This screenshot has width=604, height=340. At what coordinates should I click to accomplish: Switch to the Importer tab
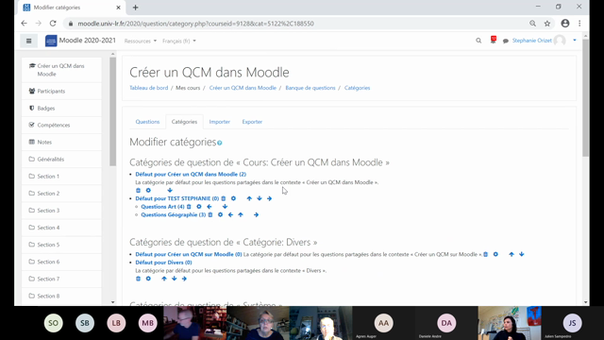220,122
